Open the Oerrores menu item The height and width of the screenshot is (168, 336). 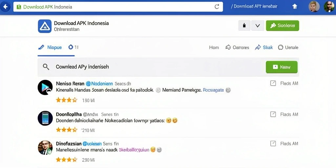coord(238,48)
